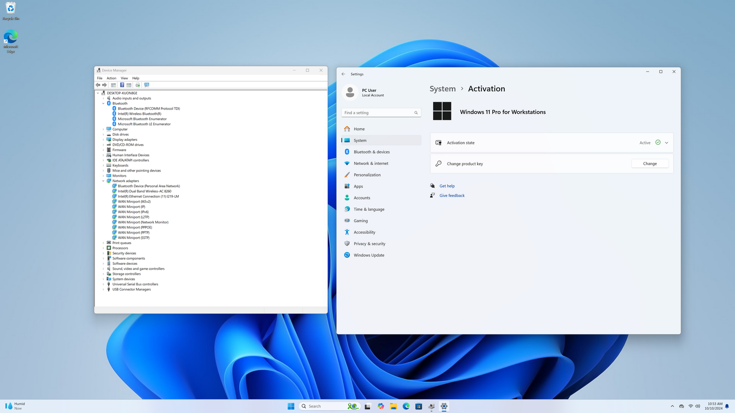Expand the Activation state chevron
The height and width of the screenshot is (413, 735).
click(x=667, y=143)
